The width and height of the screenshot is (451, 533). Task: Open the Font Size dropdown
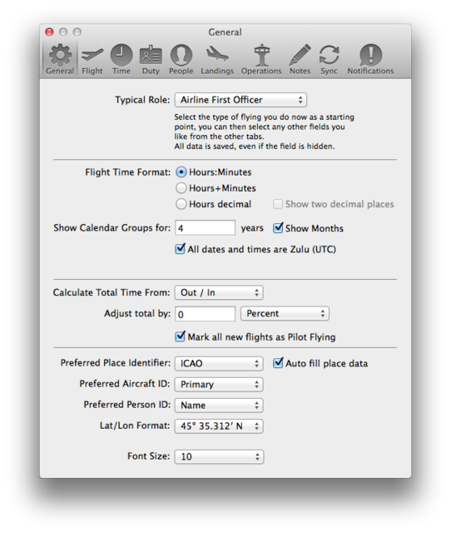click(219, 456)
